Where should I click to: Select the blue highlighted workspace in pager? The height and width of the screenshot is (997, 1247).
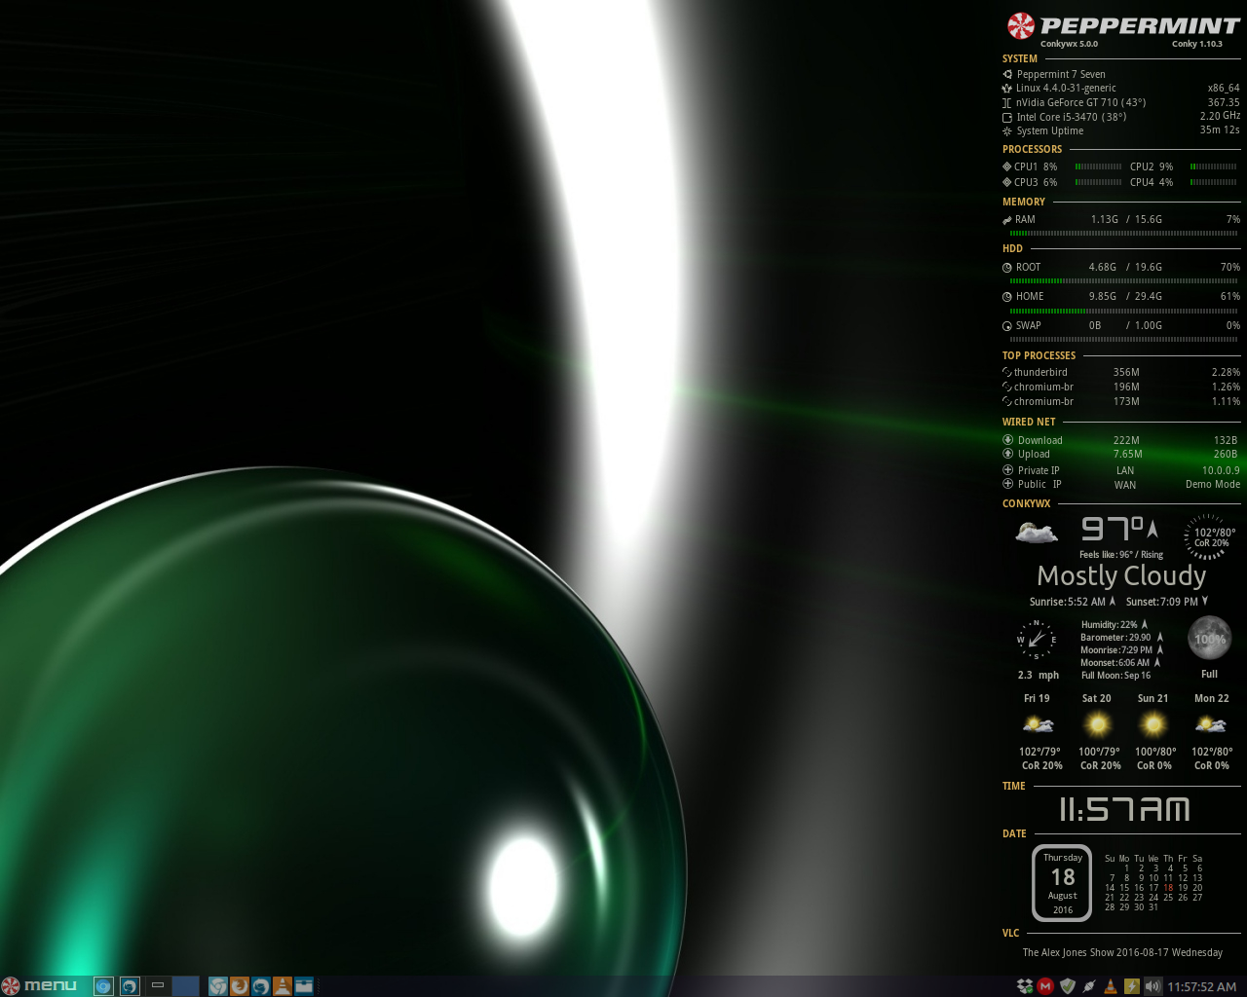pos(185,985)
